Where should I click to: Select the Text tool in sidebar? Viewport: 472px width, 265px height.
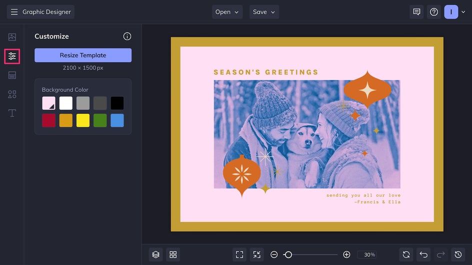[x=12, y=113]
